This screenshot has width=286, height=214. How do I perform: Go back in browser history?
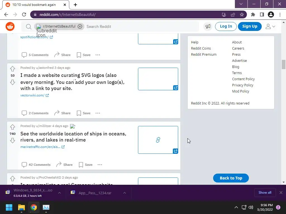(6, 14)
